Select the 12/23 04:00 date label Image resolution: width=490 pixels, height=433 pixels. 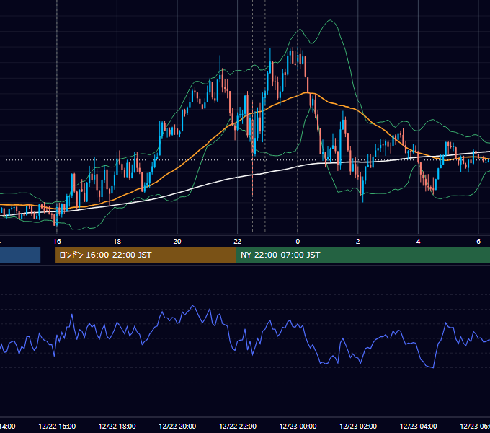[x=419, y=426]
